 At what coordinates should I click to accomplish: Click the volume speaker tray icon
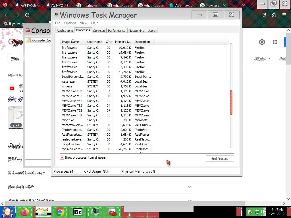[263, 212]
